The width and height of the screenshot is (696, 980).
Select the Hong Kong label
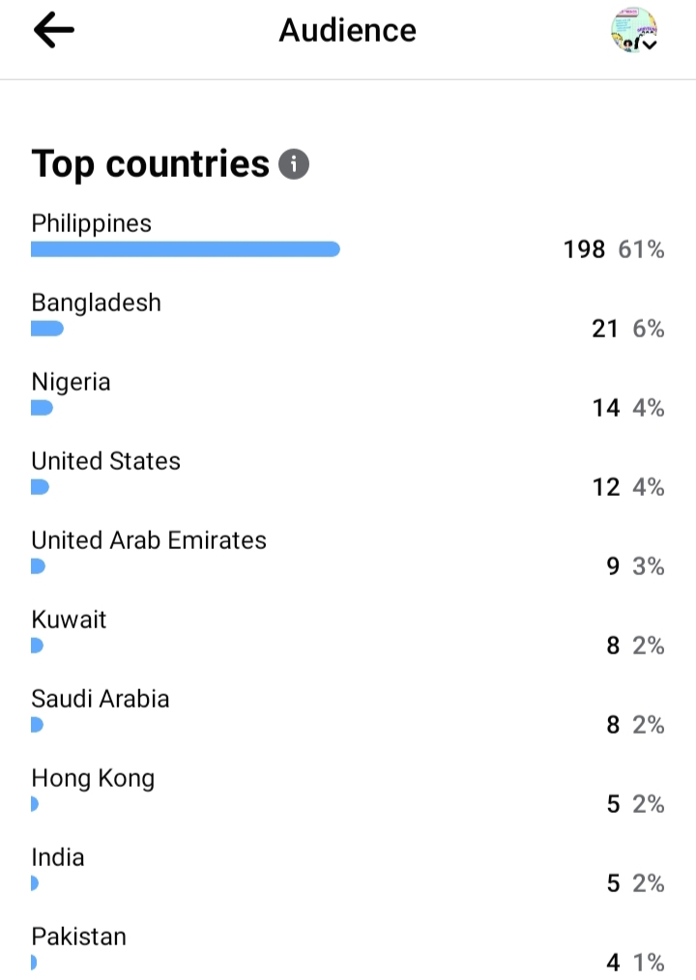coord(93,778)
